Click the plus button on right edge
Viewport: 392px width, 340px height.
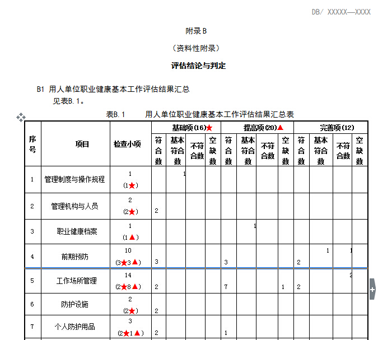click(372, 290)
